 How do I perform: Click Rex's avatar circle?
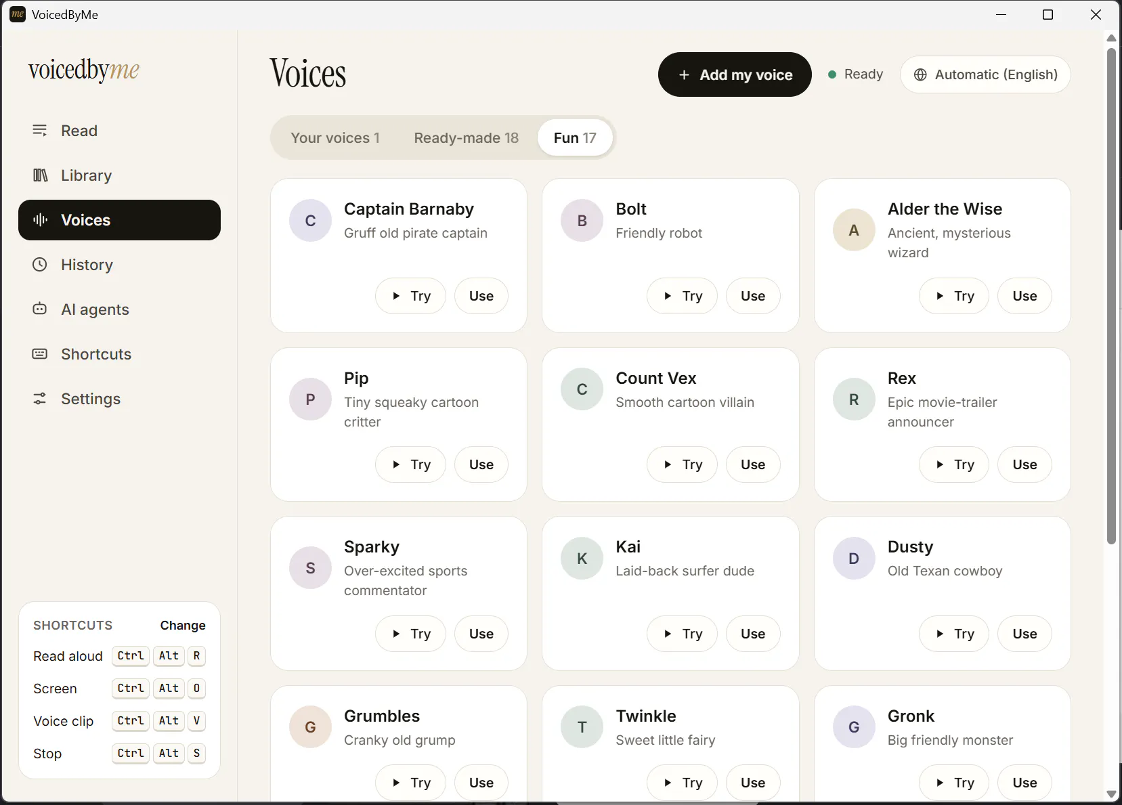point(854,399)
